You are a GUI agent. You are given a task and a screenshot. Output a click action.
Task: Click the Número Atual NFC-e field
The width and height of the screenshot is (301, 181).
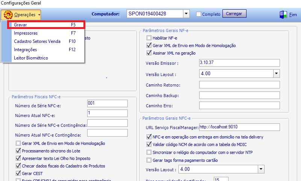(x=107, y=113)
